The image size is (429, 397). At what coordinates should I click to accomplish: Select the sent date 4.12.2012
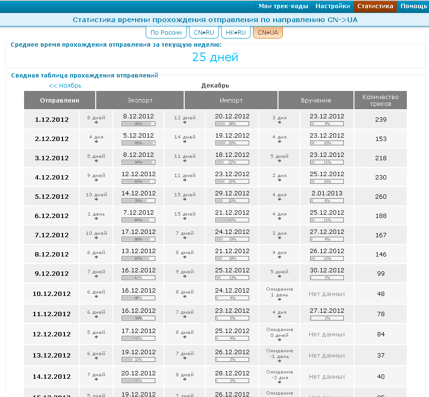(x=52, y=177)
